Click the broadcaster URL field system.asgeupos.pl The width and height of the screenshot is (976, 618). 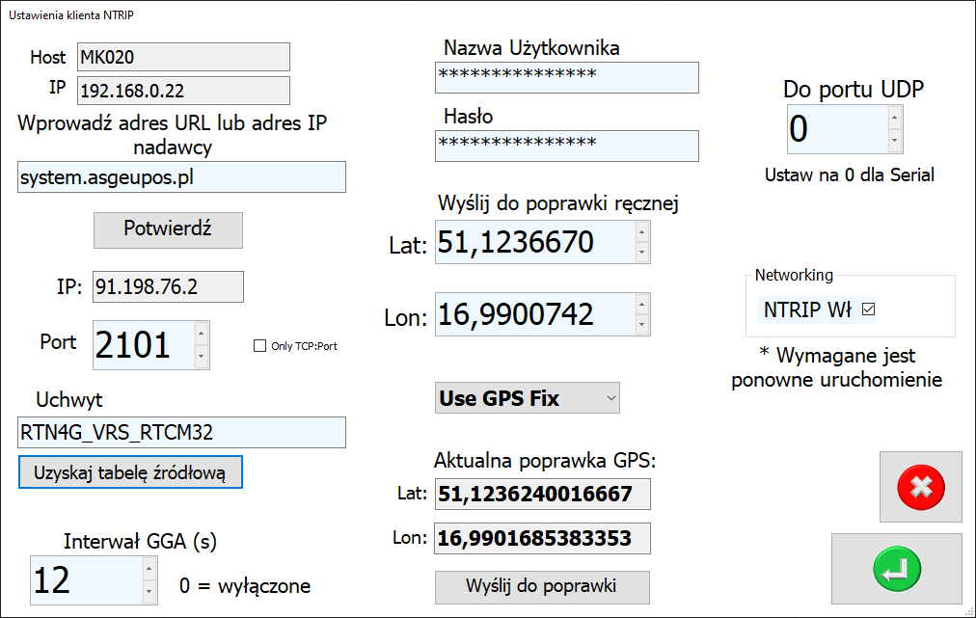tap(181, 177)
